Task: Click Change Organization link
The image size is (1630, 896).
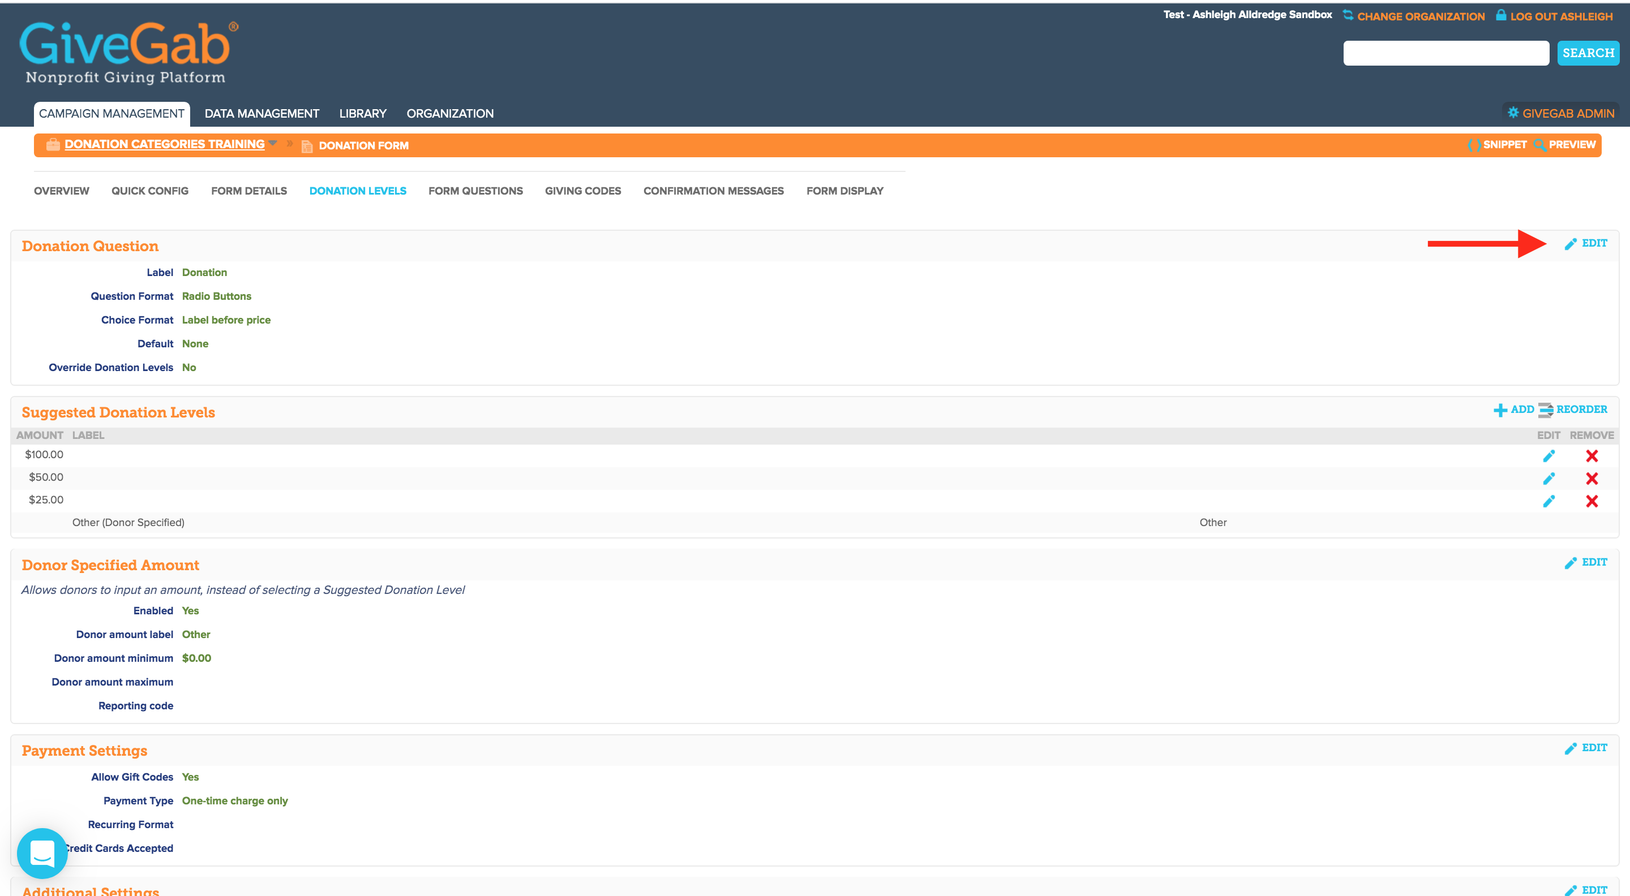Action: (x=1421, y=16)
